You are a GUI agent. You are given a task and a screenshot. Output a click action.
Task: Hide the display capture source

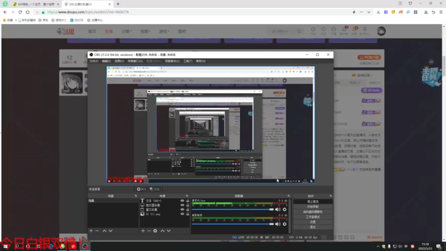tap(182, 205)
